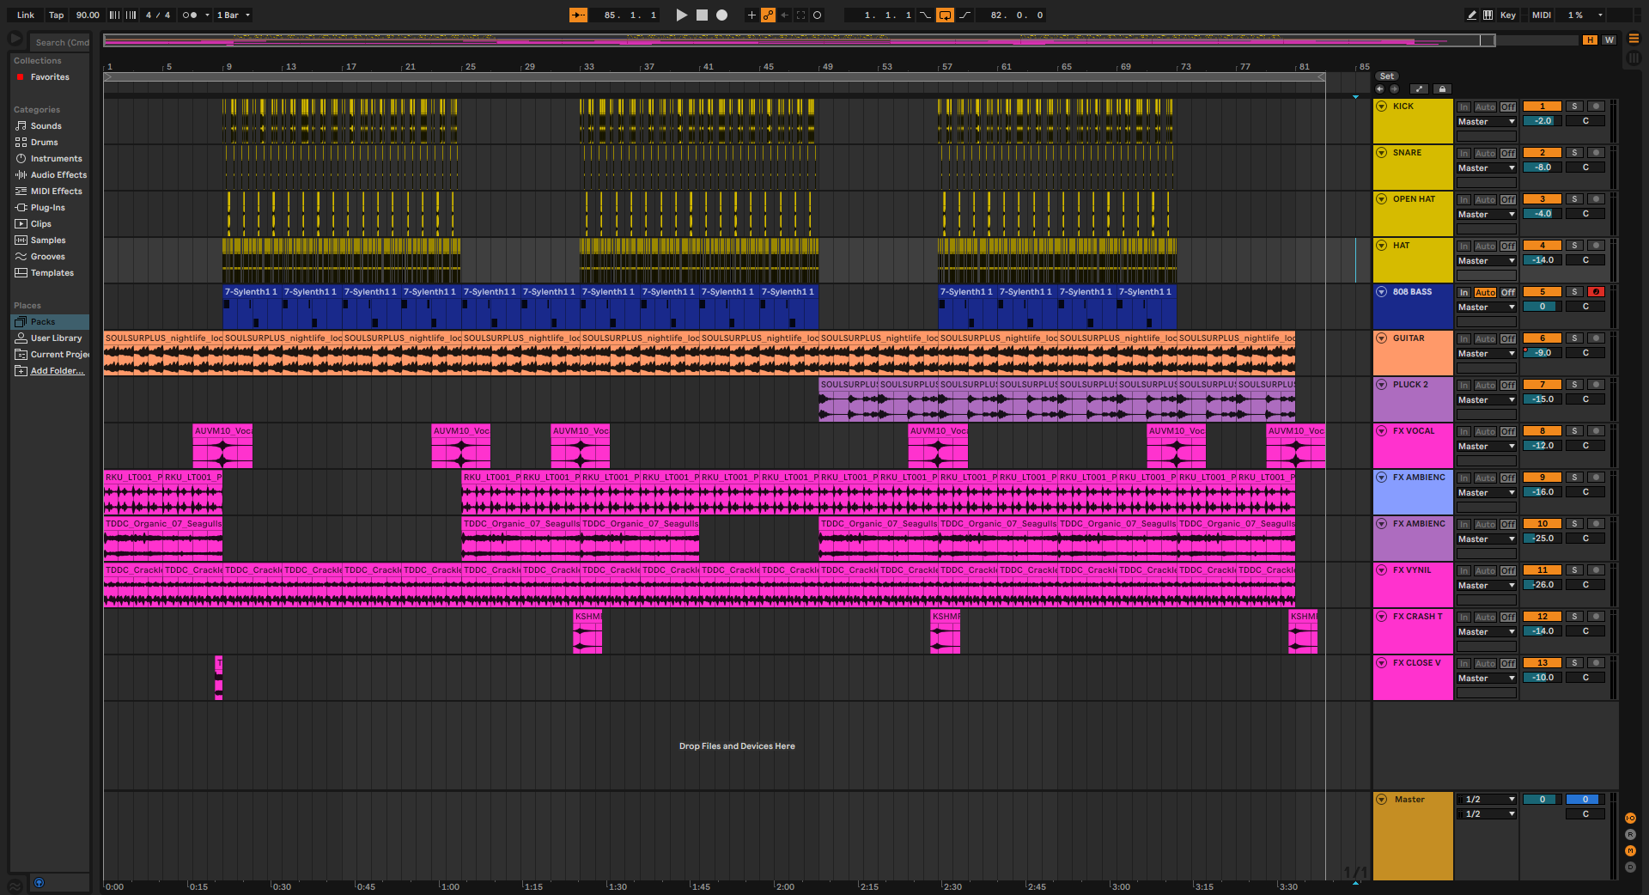The height and width of the screenshot is (895, 1649).
Task: Toggle Automation Arm button
Action: pos(768,15)
